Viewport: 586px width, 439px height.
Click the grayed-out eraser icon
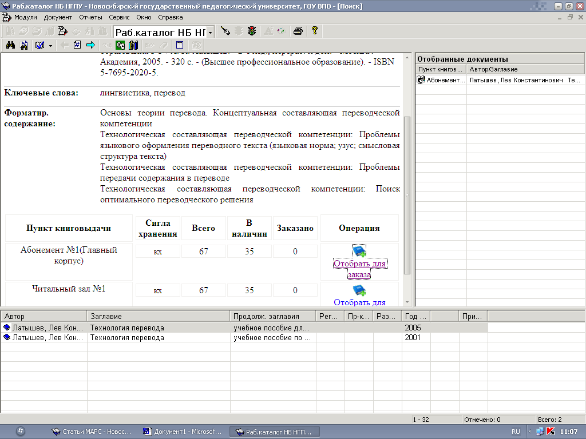[163, 45]
